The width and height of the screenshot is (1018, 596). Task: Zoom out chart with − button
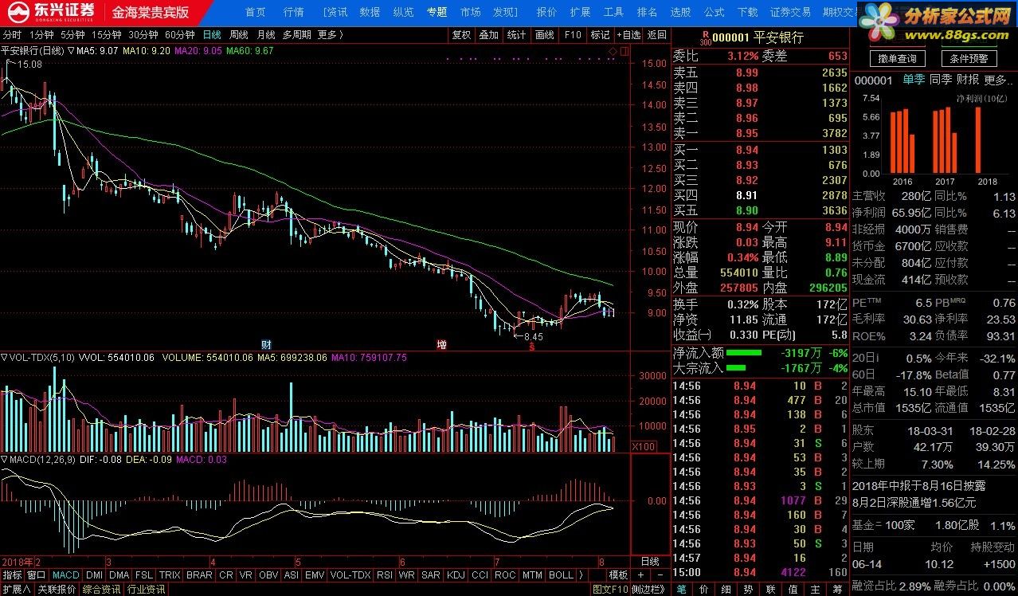[x=660, y=575]
